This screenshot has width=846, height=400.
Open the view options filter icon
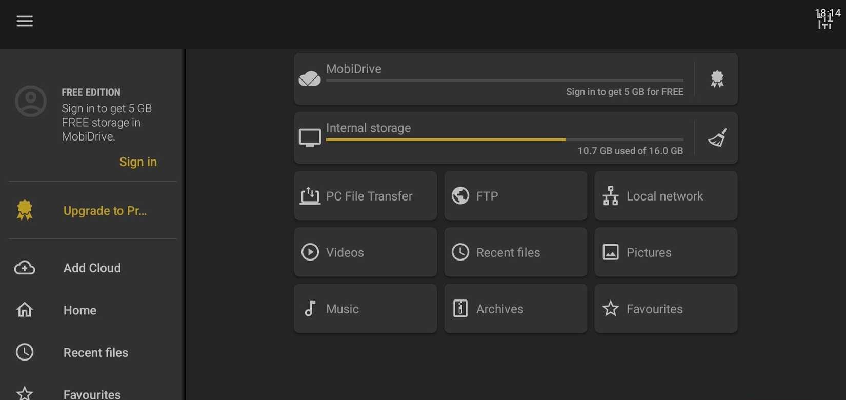pyautogui.click(x=825, y=21)
